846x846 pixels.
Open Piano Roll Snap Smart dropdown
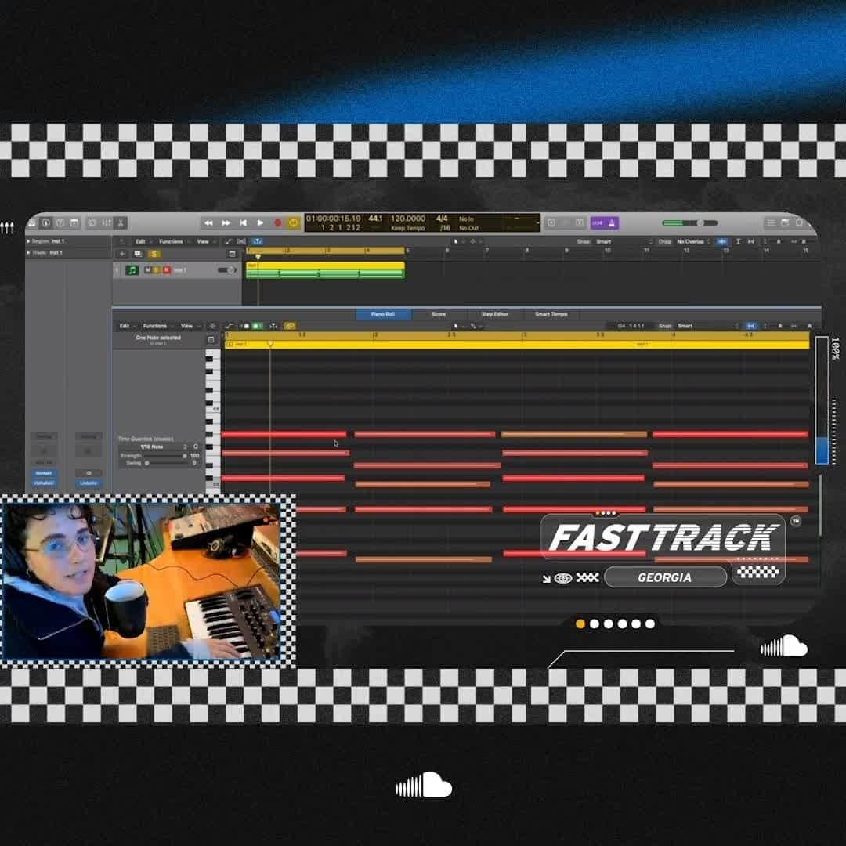707,326
